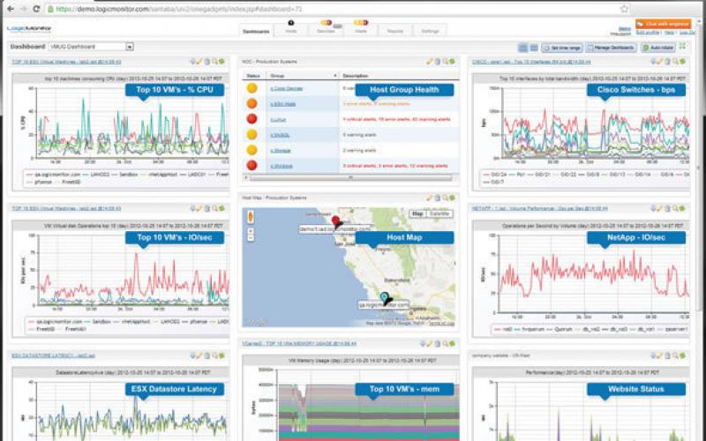This screenshot has height=441, width=706.
Task: Click the map zoom-in plus button
Action: click(x=249, y=229)
